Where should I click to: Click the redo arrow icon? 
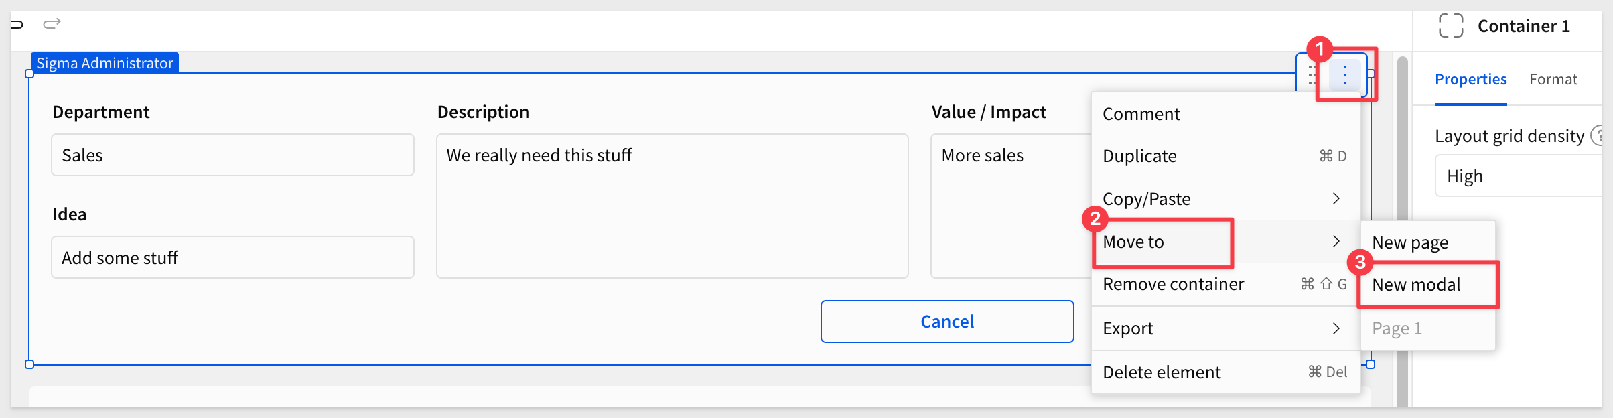[x=52, y=24]
